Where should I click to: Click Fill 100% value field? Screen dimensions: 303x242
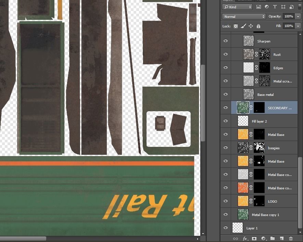coord(289,26)
